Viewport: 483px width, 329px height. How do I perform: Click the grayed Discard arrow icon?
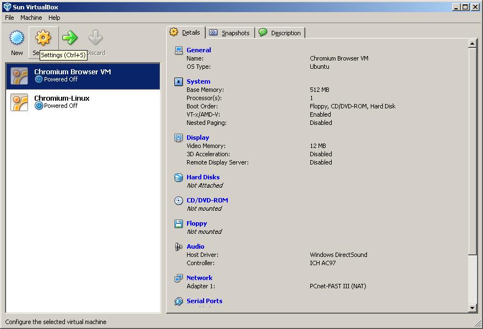point(95,37)
